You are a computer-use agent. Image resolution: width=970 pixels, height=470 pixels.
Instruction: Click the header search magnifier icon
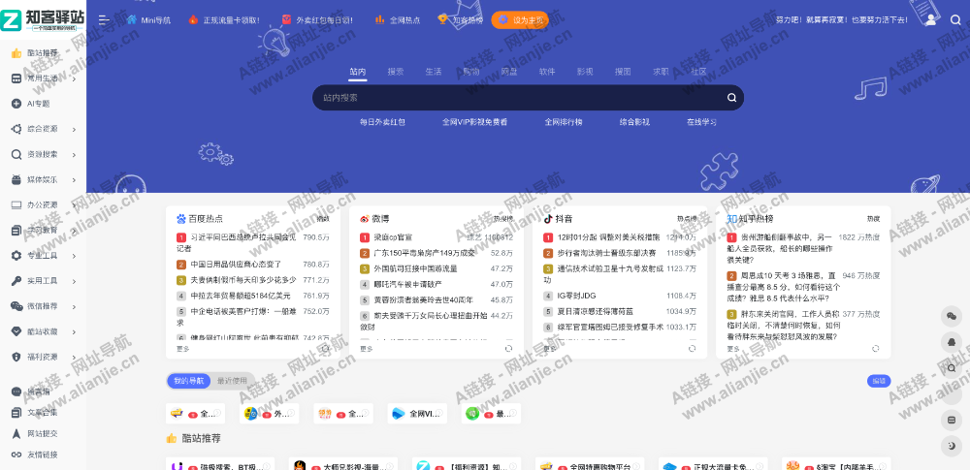point(955,19)
